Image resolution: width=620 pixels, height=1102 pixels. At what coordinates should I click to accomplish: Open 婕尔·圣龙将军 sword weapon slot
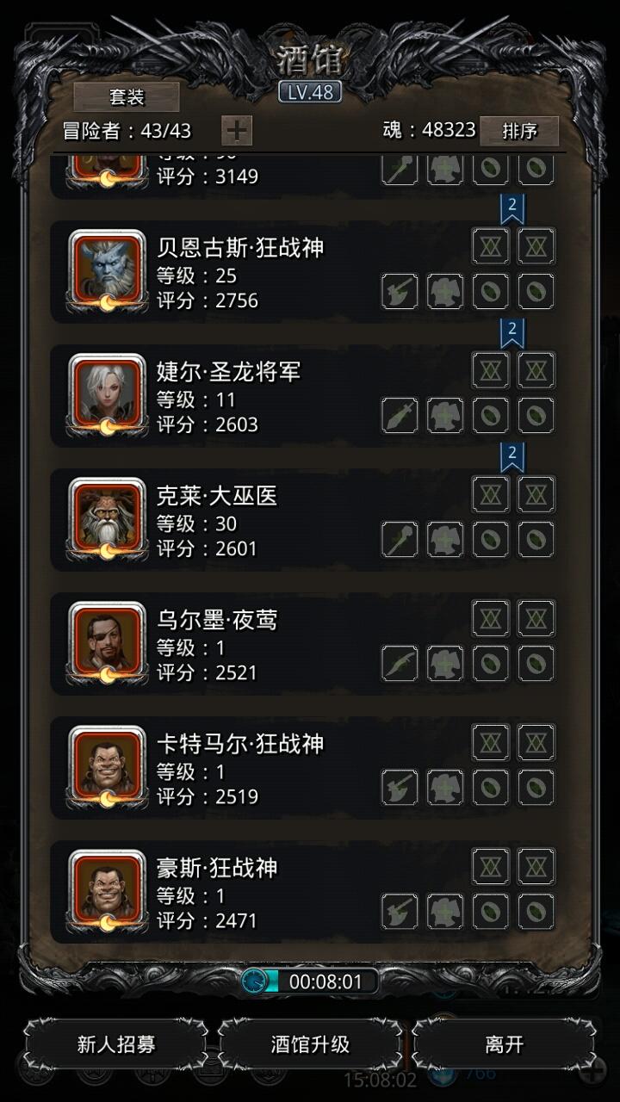coord(400,416)
